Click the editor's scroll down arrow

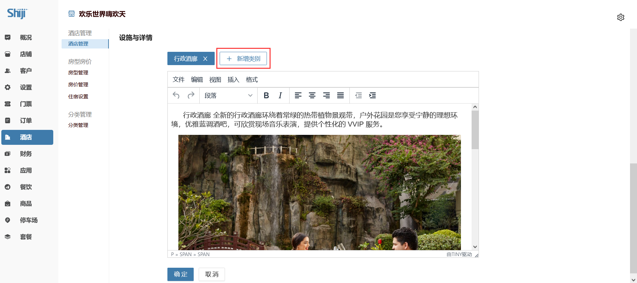(x=475, y=247)
